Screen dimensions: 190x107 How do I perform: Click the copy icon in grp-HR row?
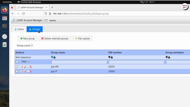click(28, 67)
